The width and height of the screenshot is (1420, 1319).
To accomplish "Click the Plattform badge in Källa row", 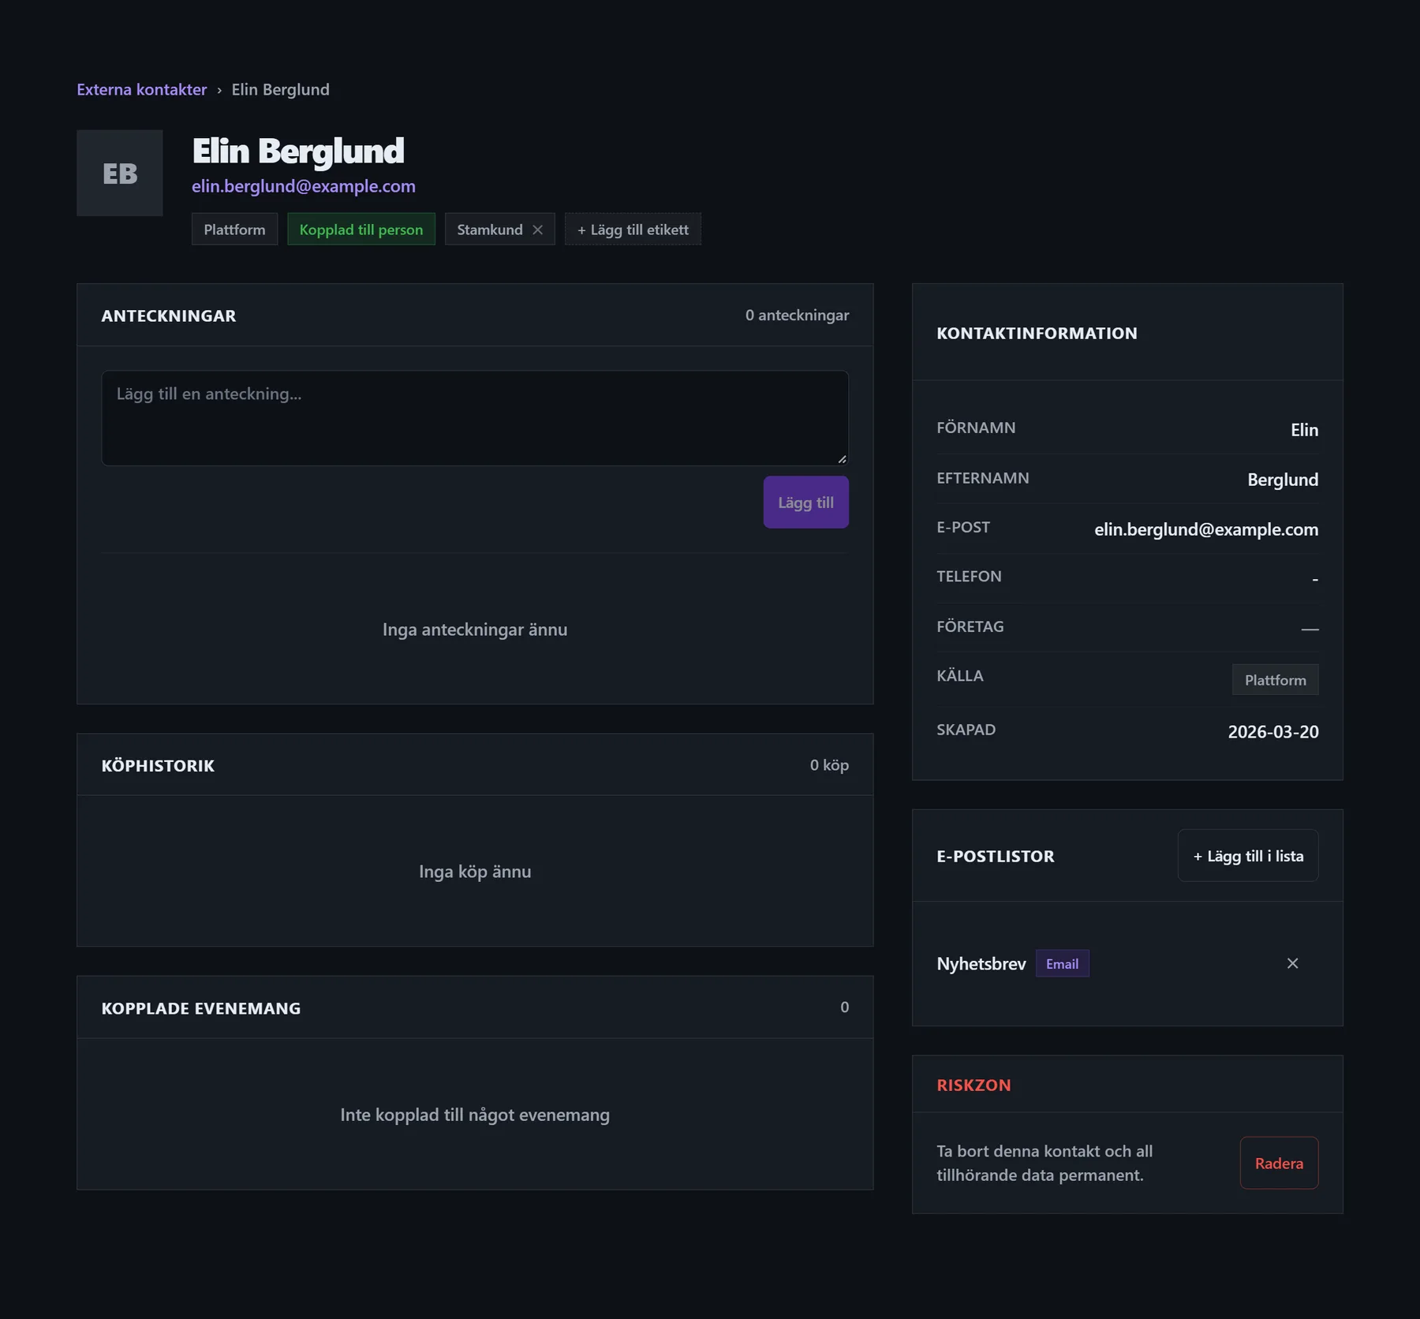I will coord(1275,679).
